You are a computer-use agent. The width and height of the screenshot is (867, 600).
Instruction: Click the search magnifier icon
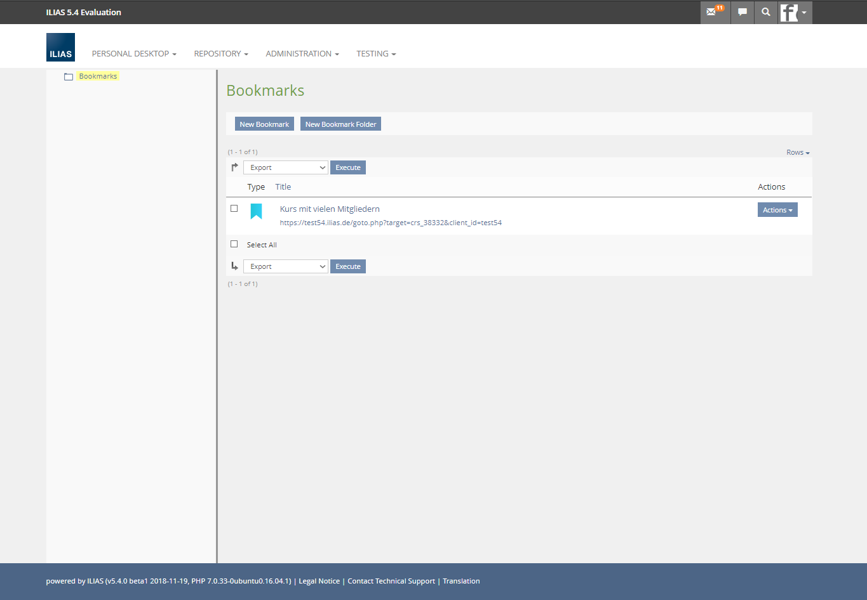pyautogui.click(x=766, y=12)
